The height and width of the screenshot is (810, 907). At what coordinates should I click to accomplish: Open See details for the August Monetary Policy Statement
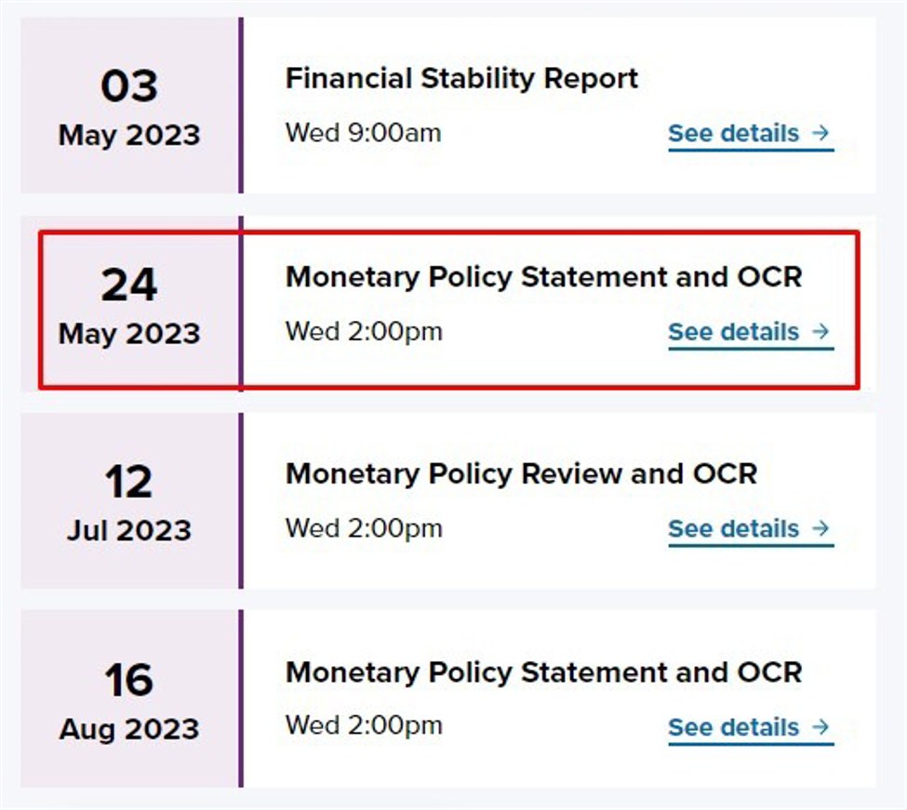[x=738, y=728]
